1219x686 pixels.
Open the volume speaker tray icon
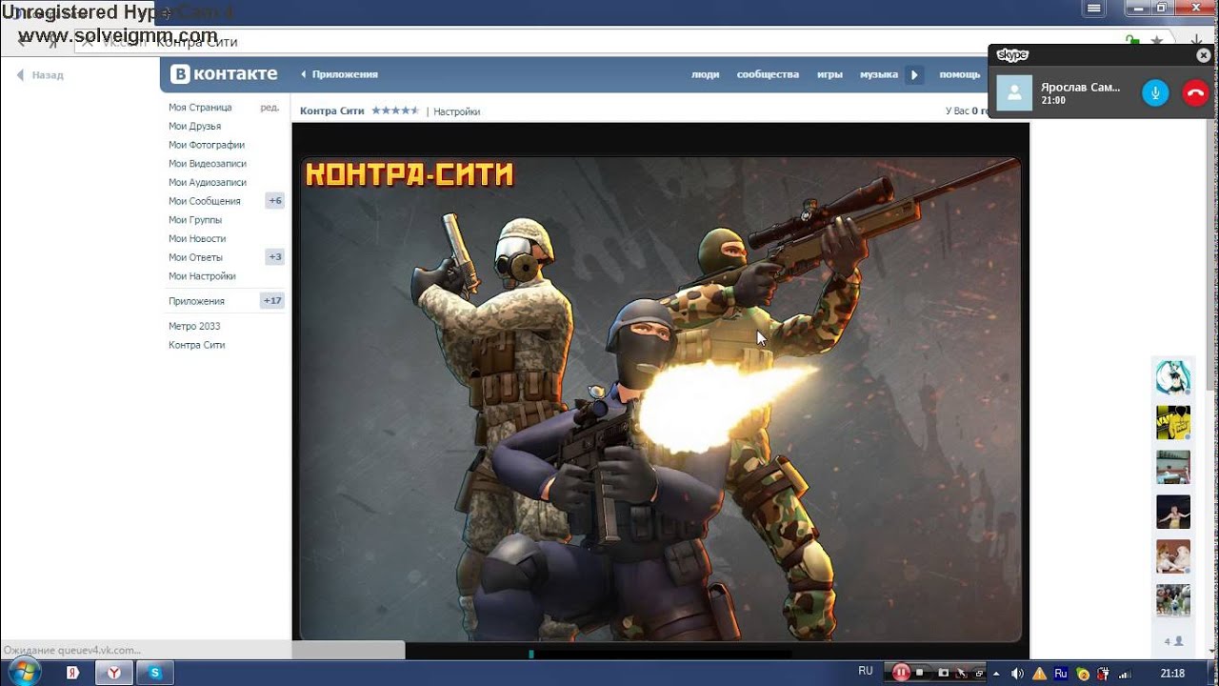(1018, 674)
